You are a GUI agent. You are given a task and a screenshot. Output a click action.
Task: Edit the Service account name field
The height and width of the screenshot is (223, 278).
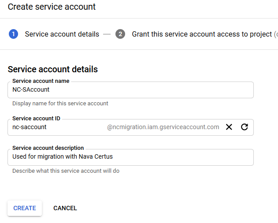(x=130, y=90)
